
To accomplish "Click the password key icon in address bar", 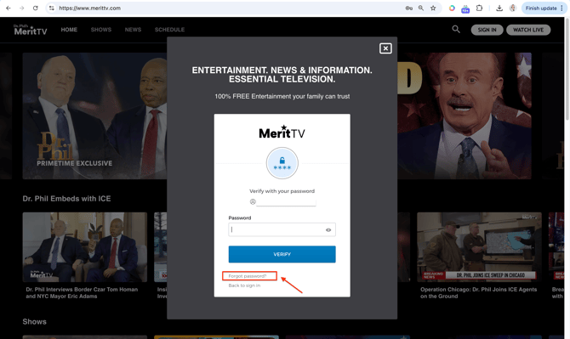I will pos(408,8).
